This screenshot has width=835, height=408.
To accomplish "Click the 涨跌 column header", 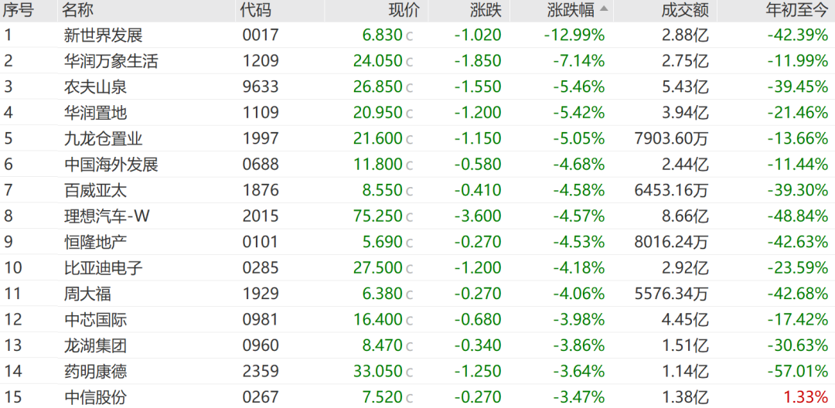I will click(486, 9).
